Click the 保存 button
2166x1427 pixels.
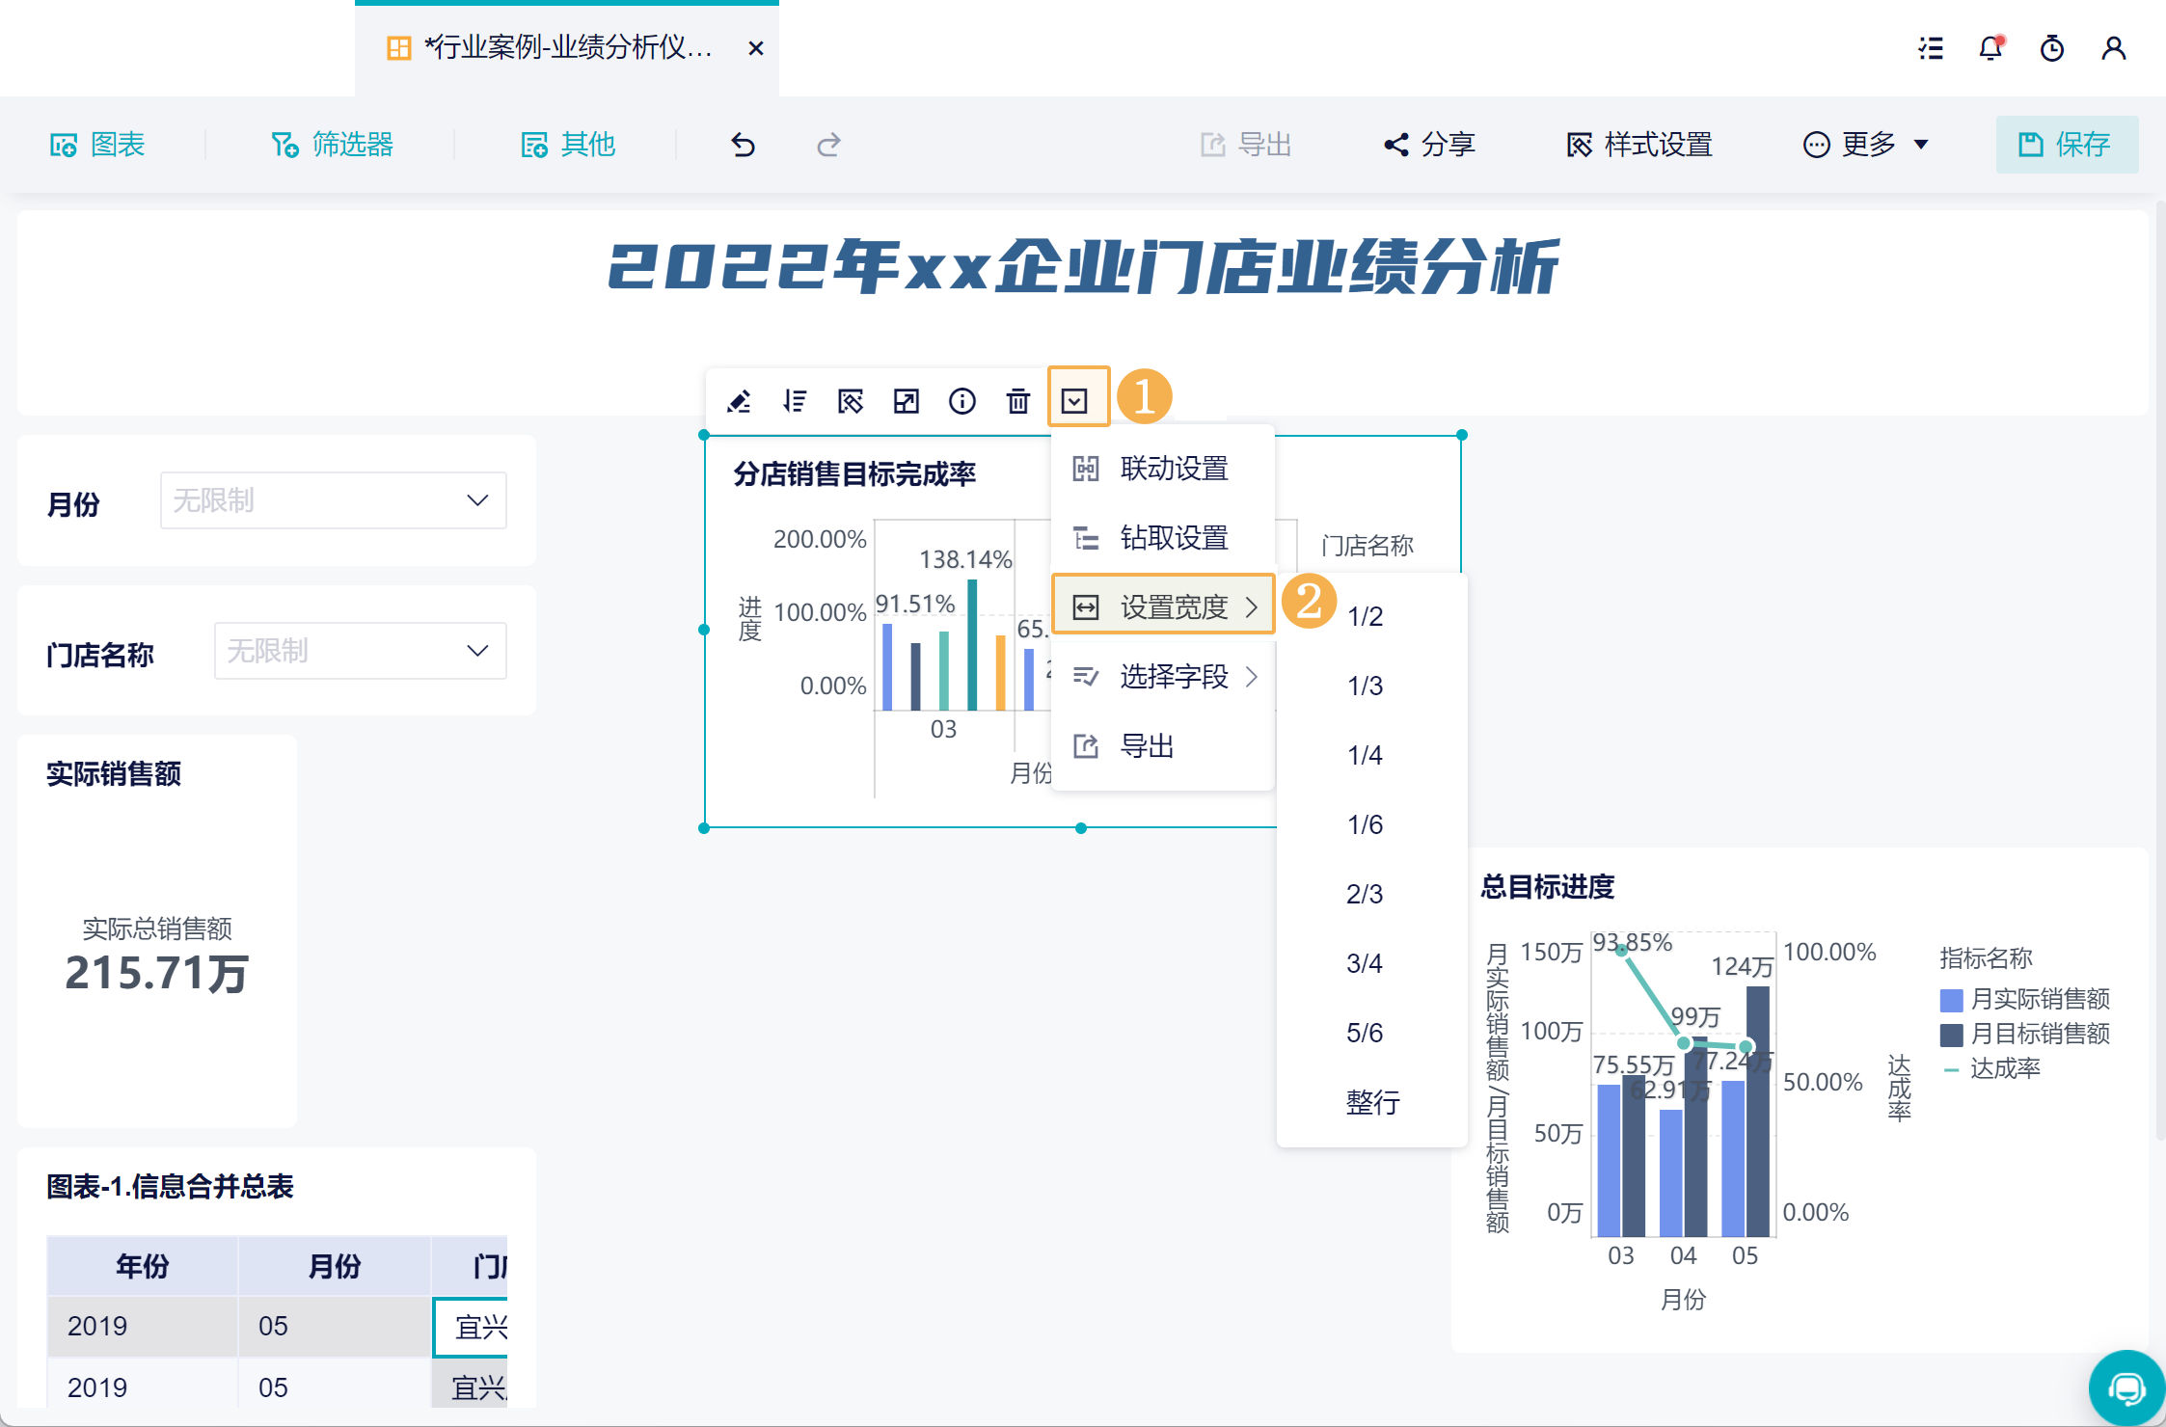pyautogui.click(x=2067, y=145)
